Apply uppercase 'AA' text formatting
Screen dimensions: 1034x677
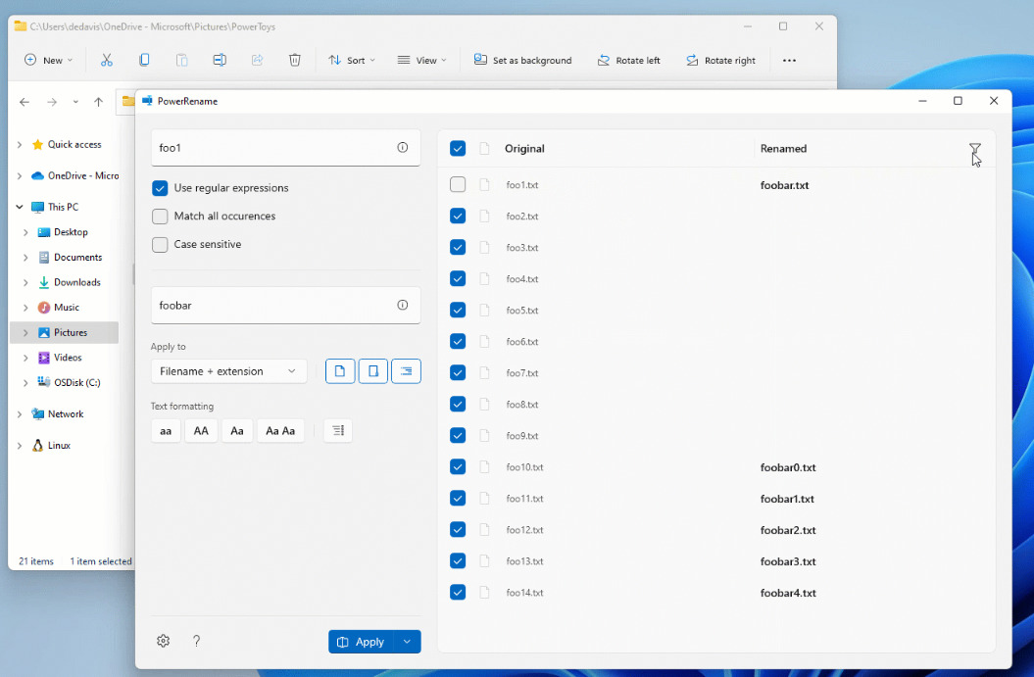[x=201, y=430]
